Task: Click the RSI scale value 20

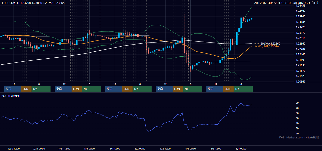Action: 297,133
